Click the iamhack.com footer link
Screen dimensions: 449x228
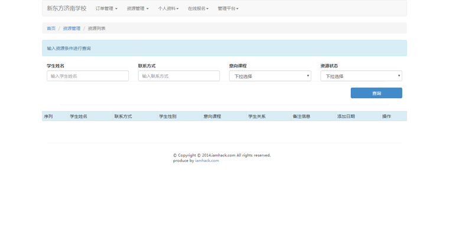click(207, 161)
